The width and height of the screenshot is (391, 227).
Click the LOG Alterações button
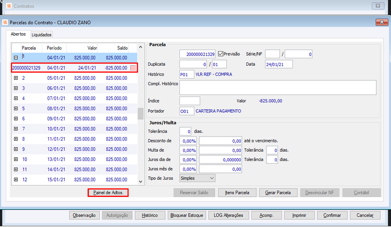pos(228,216)
